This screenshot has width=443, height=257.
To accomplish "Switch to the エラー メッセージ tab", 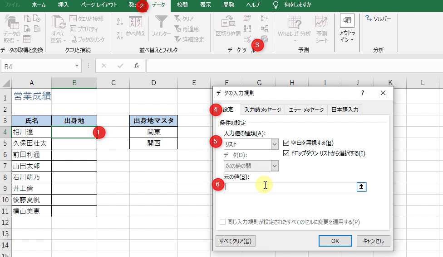I will 306,110.
